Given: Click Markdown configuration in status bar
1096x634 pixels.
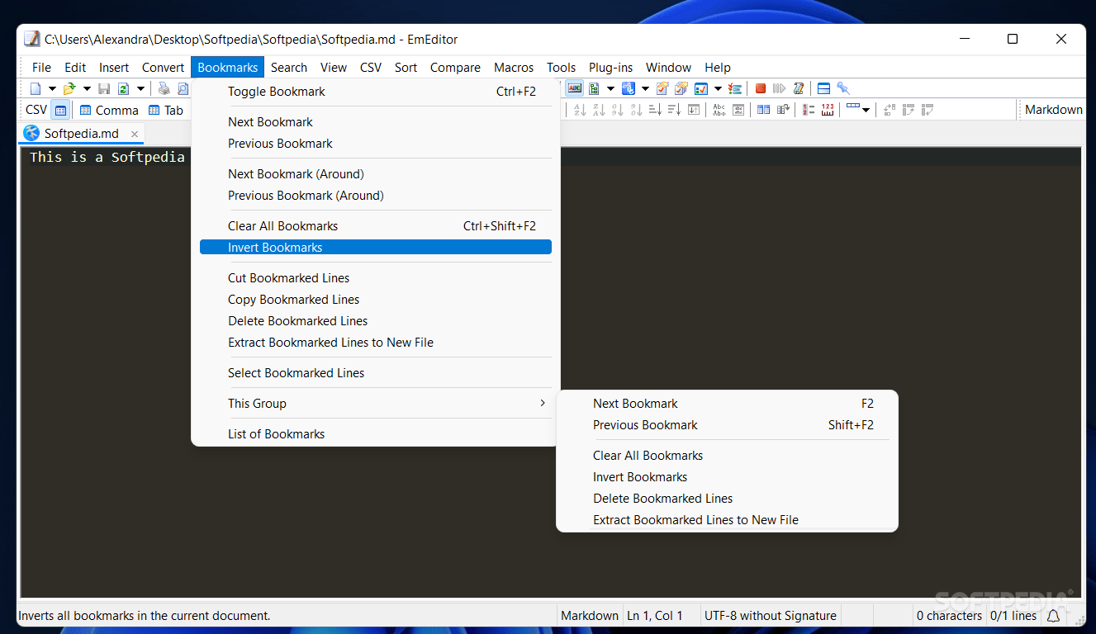Looking at the screenshot, I should (x=590, y=616).
